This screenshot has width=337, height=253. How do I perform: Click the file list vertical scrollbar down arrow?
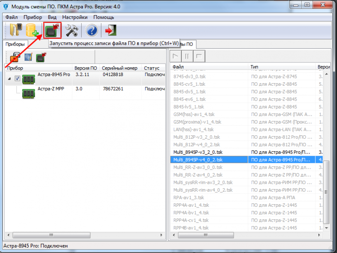pos(327,228)
